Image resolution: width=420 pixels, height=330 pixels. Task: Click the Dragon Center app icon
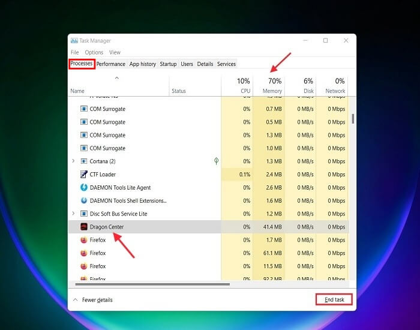(x=84, y=227)
